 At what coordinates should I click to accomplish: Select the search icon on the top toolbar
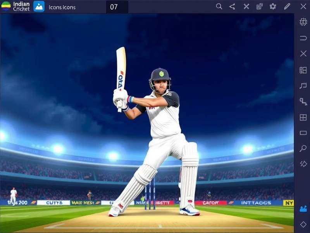(219, 6)
